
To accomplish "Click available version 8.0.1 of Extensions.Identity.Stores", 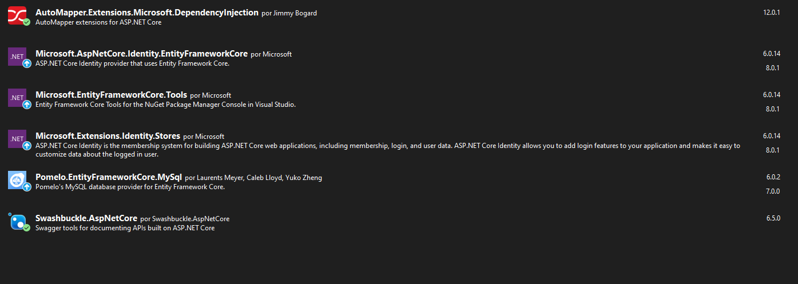I will pyautogui.click(x=773, y=150).
